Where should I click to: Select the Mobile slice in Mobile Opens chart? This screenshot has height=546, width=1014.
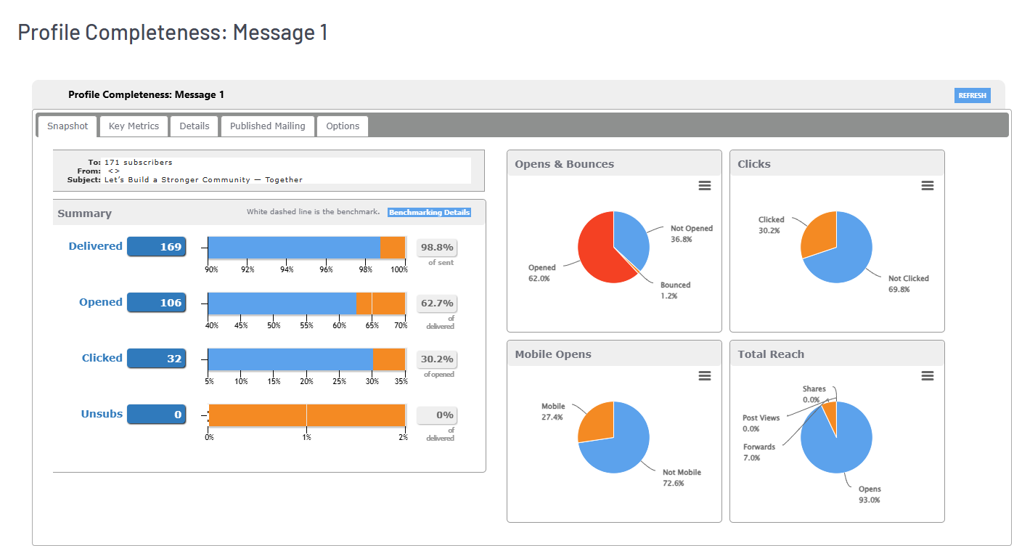pyautogui.click(x=599, y=421)
